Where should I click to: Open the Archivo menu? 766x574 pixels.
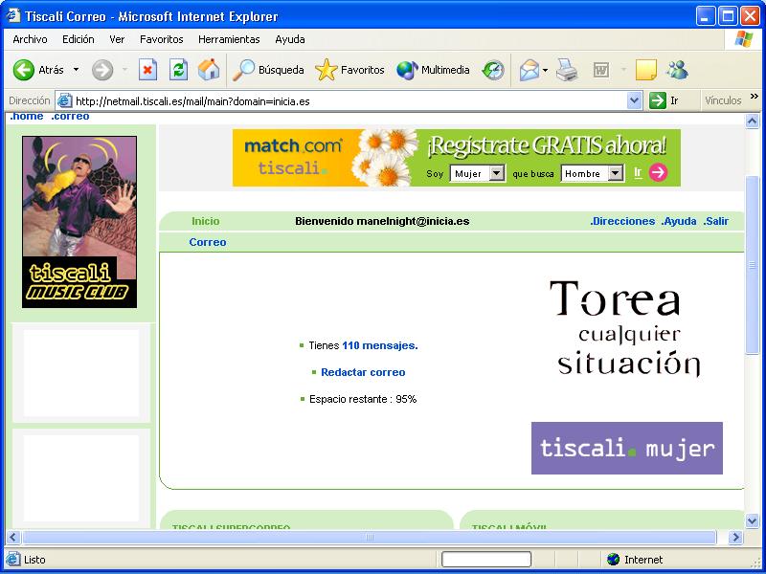pyautogui.click(x=31, y=39)
